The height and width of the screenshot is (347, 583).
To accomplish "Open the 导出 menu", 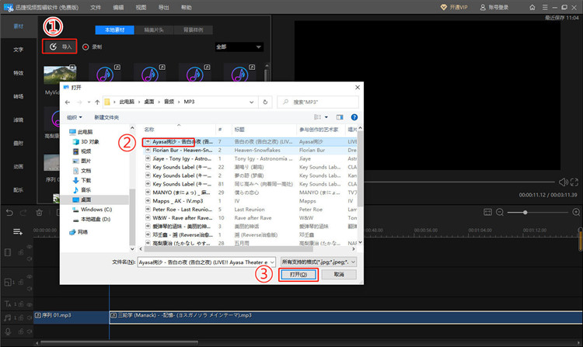I will (163, 7).
